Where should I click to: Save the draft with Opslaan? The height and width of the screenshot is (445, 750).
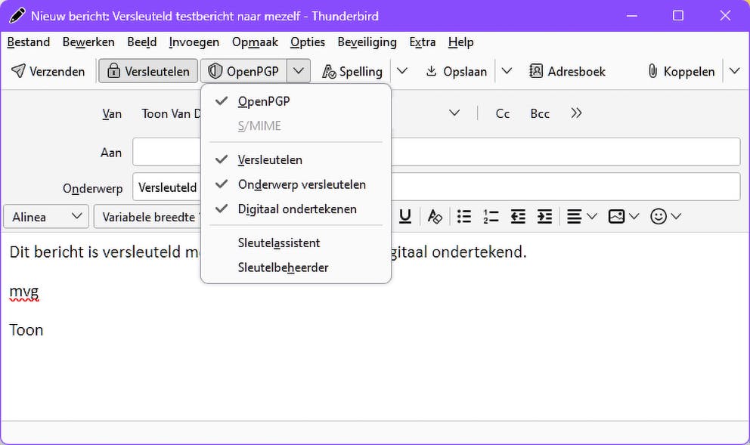[x=457, y=71]
